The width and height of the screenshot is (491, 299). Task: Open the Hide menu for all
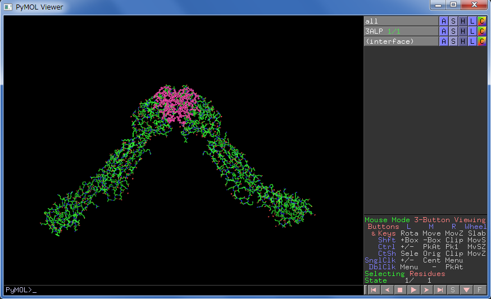(463, 21)
